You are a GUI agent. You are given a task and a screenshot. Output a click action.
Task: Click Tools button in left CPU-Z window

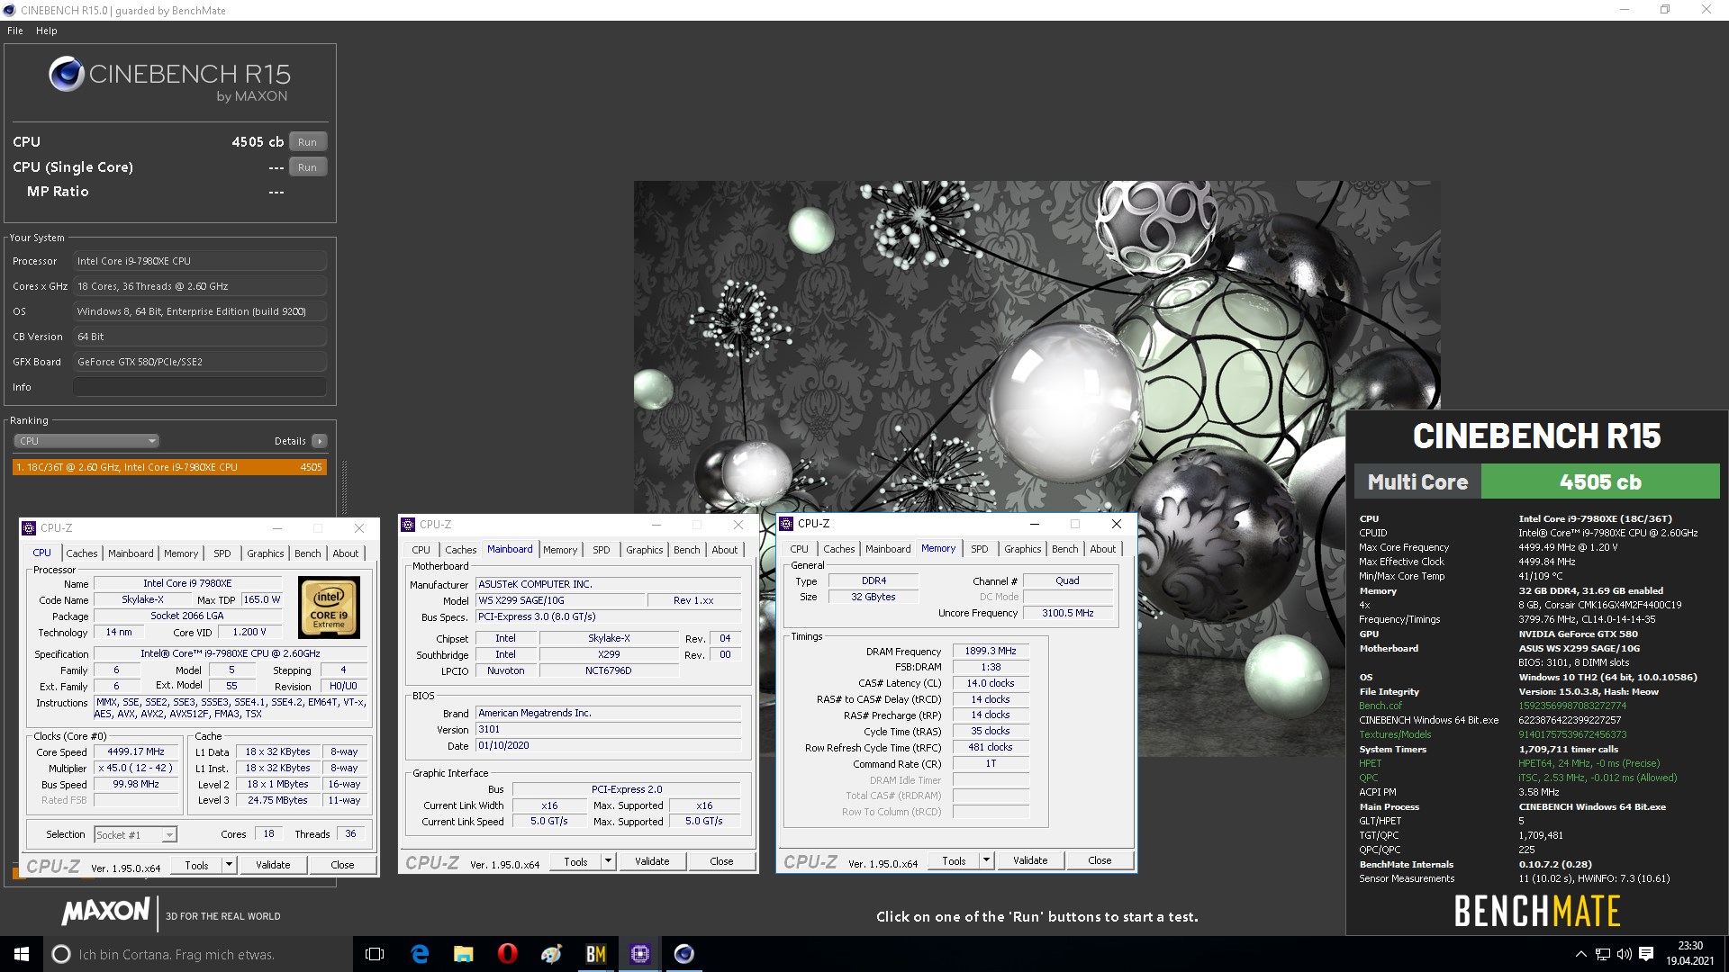click(x=196, y=865)
